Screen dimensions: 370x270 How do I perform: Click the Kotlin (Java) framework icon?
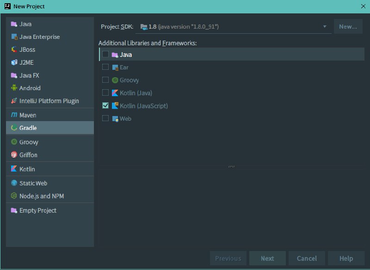tap(115, 93)
